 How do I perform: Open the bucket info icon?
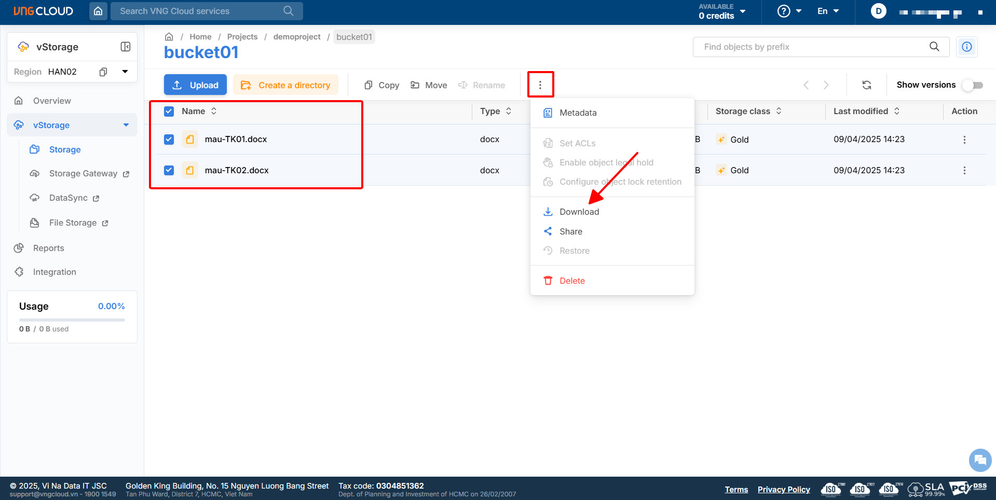pyautogui.click(x=967, y=47)
